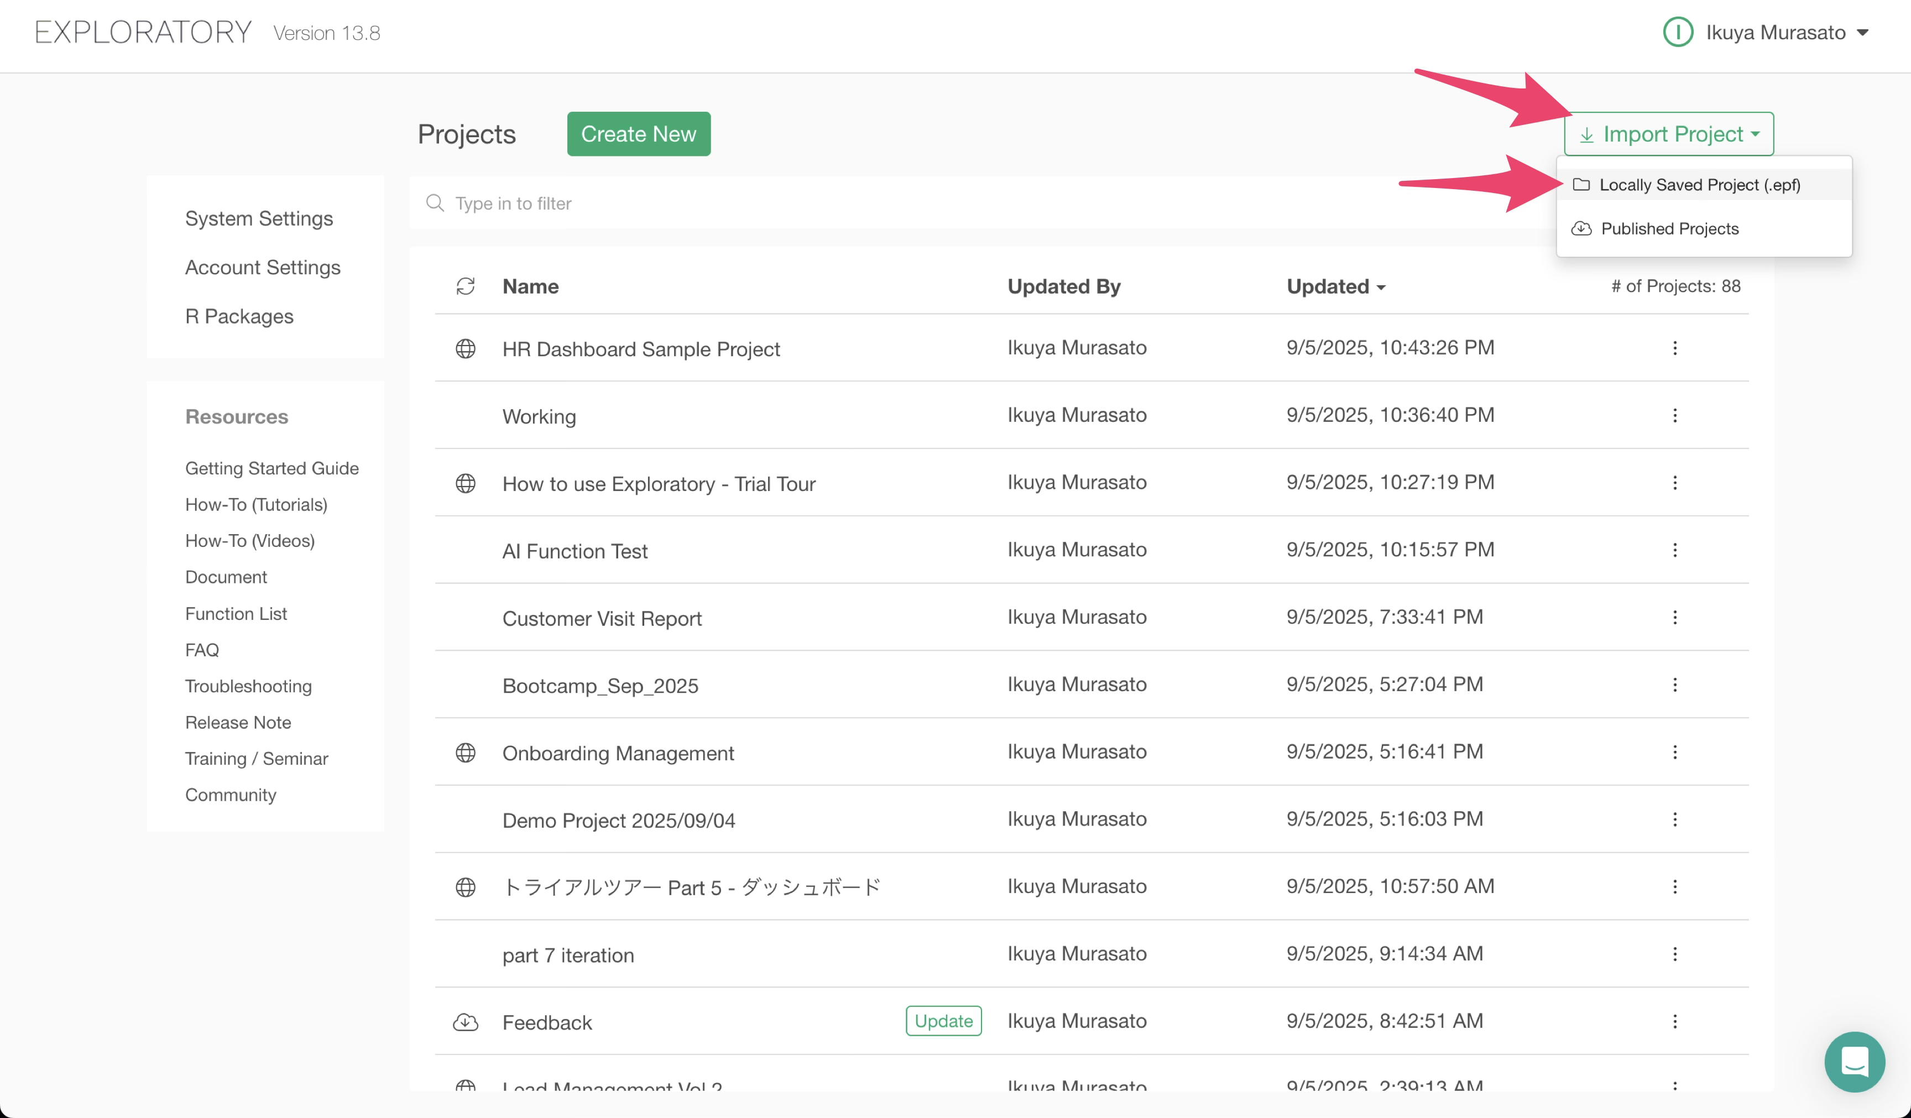
Task: Click globe icon beside Onboarding Management
Action: click(466, 753)
